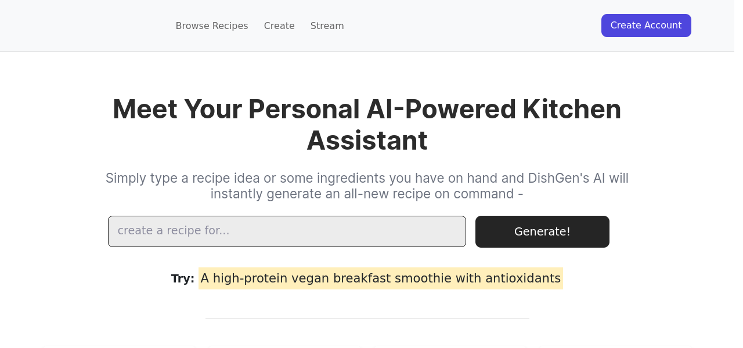
Task: Go to the Create nav link
Action: coord(279,26)
